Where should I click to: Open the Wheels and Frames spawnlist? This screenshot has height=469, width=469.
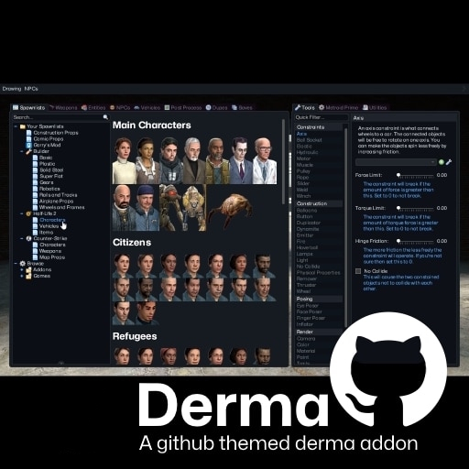(x=62, y=207)
